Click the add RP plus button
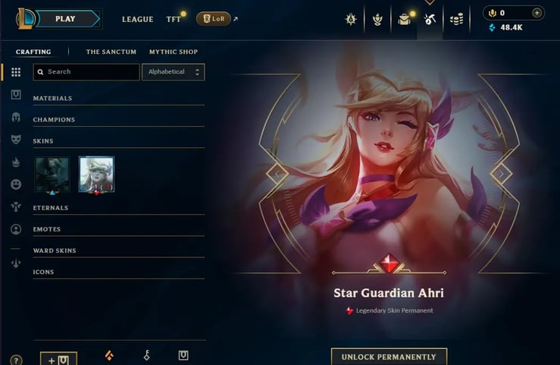This screenshot has width=560, height=365. tap(537, 13)
